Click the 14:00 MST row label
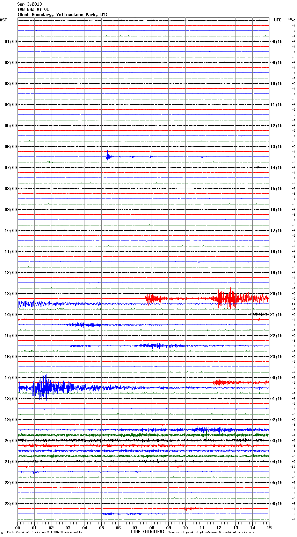This screenshot has height=537, width=297. click(x=11, y=315)
